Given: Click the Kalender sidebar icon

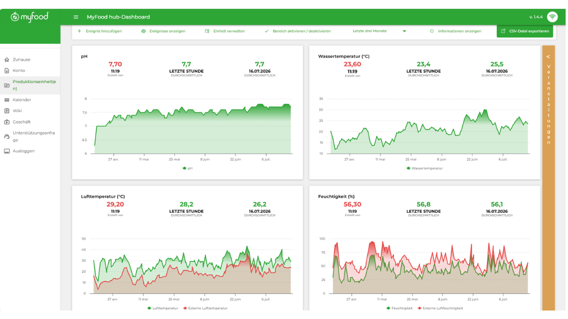Looking at the screenshot, I should tap(7, 100).
